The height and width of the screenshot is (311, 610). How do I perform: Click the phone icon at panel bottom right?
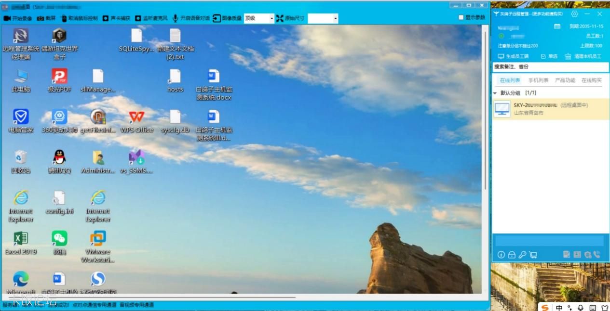(x=597, y=255)
